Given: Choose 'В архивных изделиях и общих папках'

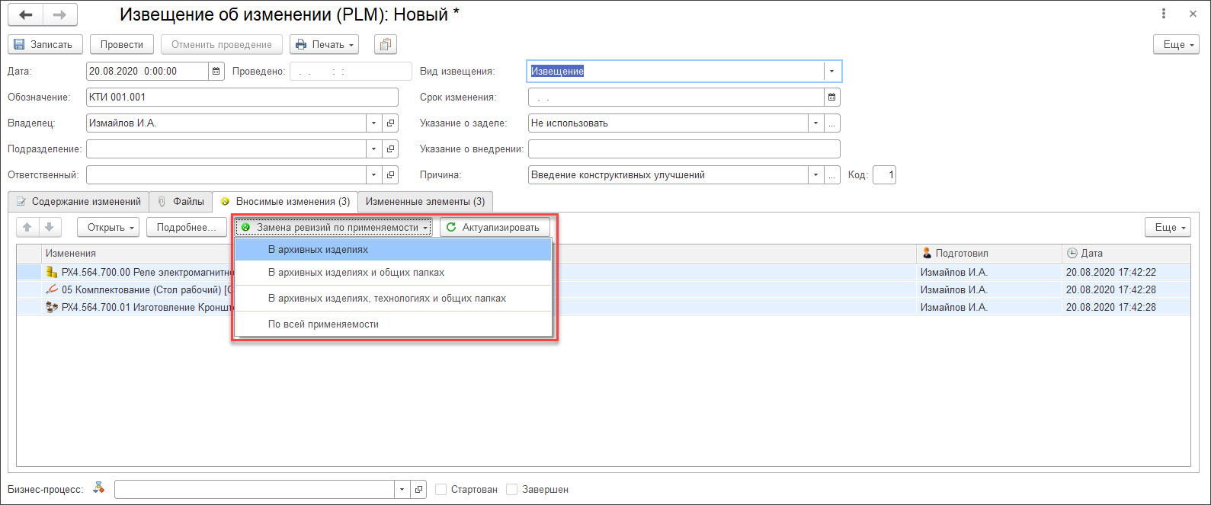Looking at the screenshot, I should point(356,273).
